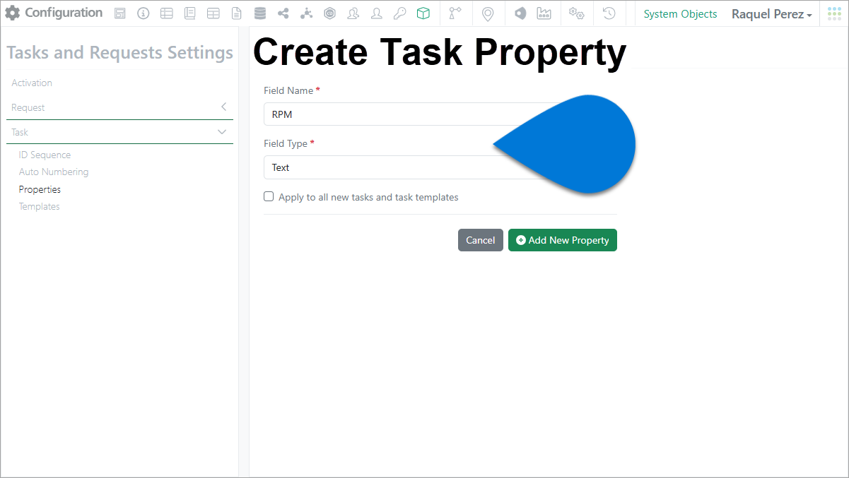The height and width of the screenshot is (478, 849).
Task: Open the split table layout icon
Action: tap(213, 13)
